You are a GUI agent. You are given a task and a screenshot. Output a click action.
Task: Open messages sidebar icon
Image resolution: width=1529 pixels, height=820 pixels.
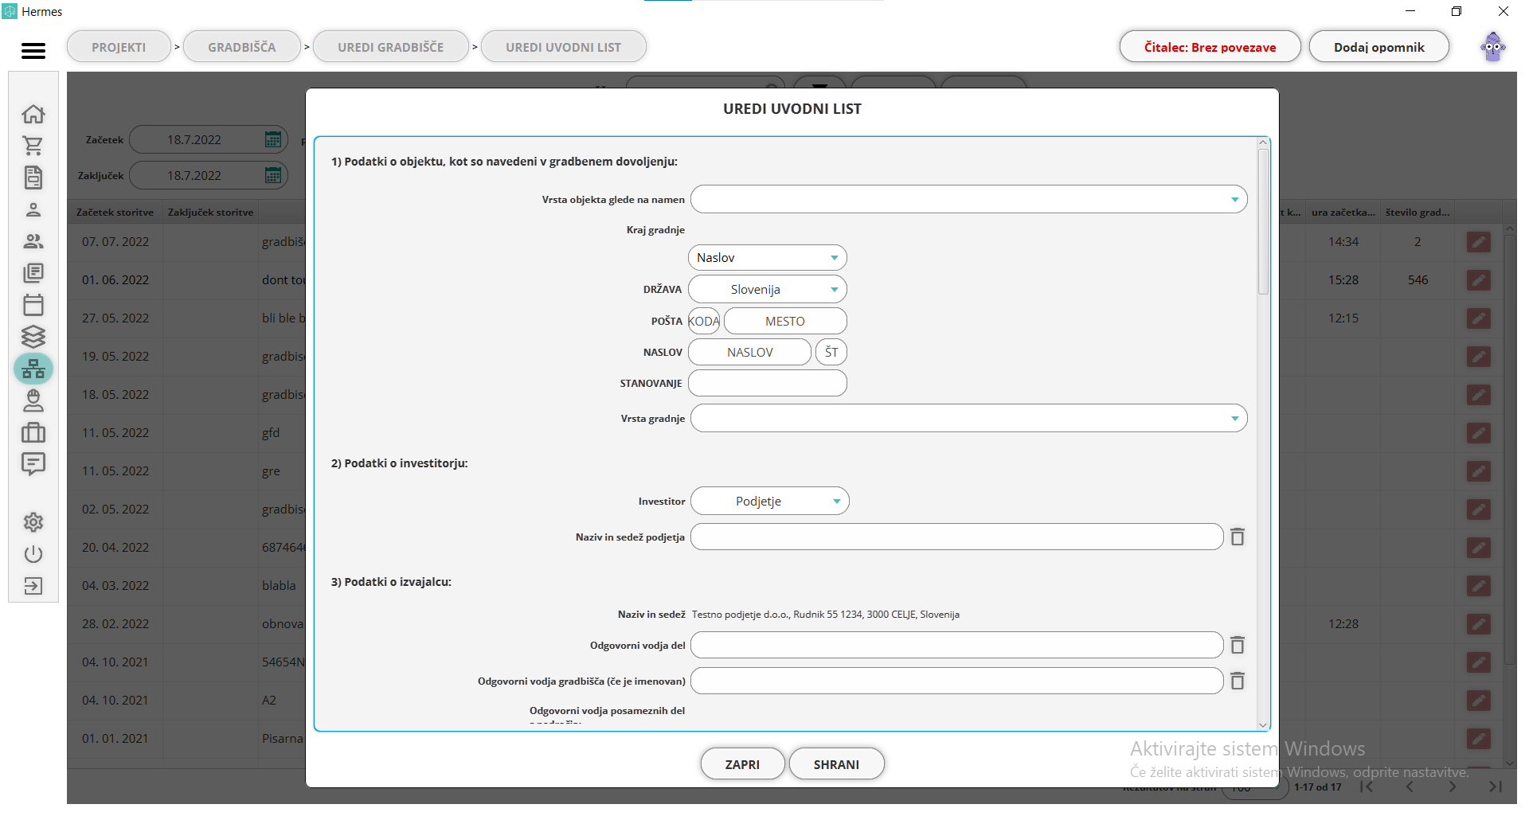click(33, 464)
